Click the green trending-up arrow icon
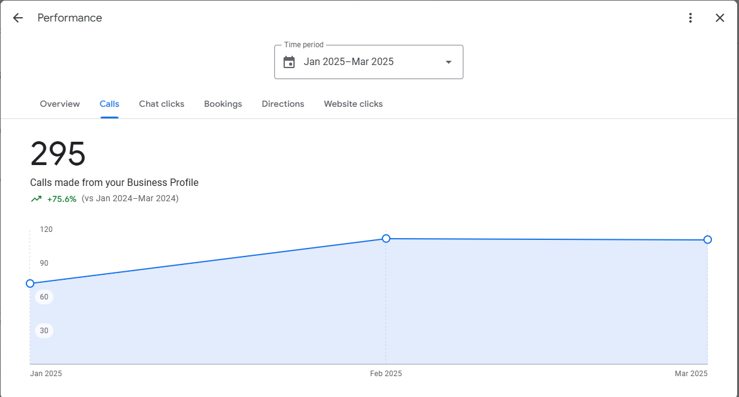The height and width of the screenshot is (397, 739). click(36, 199)
